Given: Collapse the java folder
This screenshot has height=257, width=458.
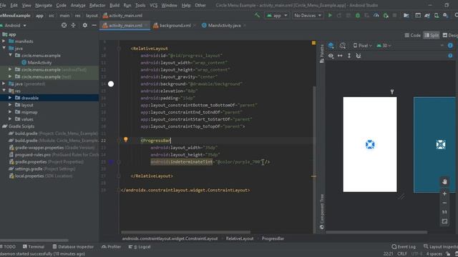Looking at the screenshot, I should click(4, 48).
